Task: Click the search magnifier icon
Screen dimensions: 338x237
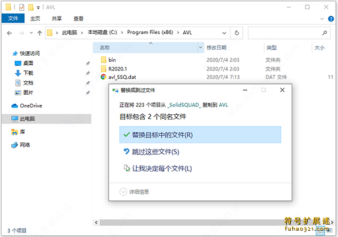Action: [324, 33]
